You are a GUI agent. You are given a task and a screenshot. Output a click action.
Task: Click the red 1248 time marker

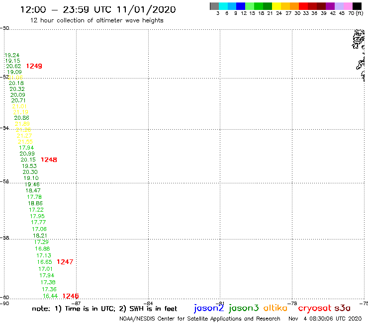49,160
